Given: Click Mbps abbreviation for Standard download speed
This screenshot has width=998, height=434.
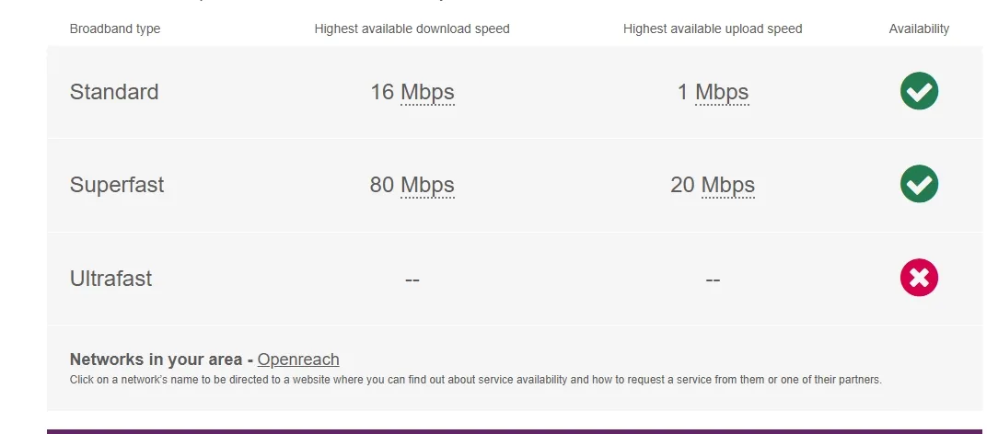Looking at the screenshot, I should point(427,92).
